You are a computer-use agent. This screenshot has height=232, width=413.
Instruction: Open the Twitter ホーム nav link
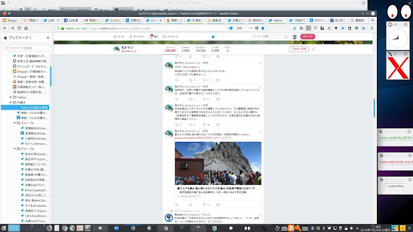pos(119,37)
